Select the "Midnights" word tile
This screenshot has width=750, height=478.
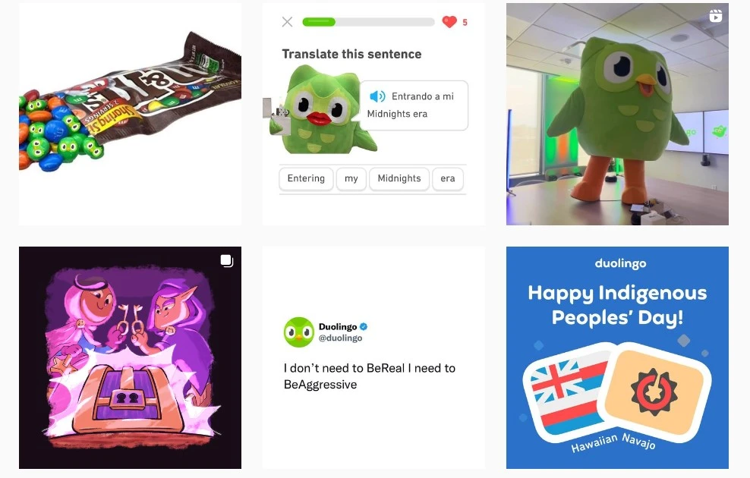[399, 178]
